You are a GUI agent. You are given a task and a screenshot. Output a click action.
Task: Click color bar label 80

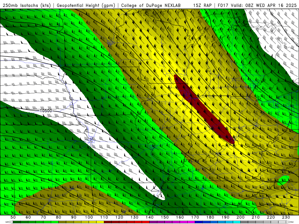(59, 217)
